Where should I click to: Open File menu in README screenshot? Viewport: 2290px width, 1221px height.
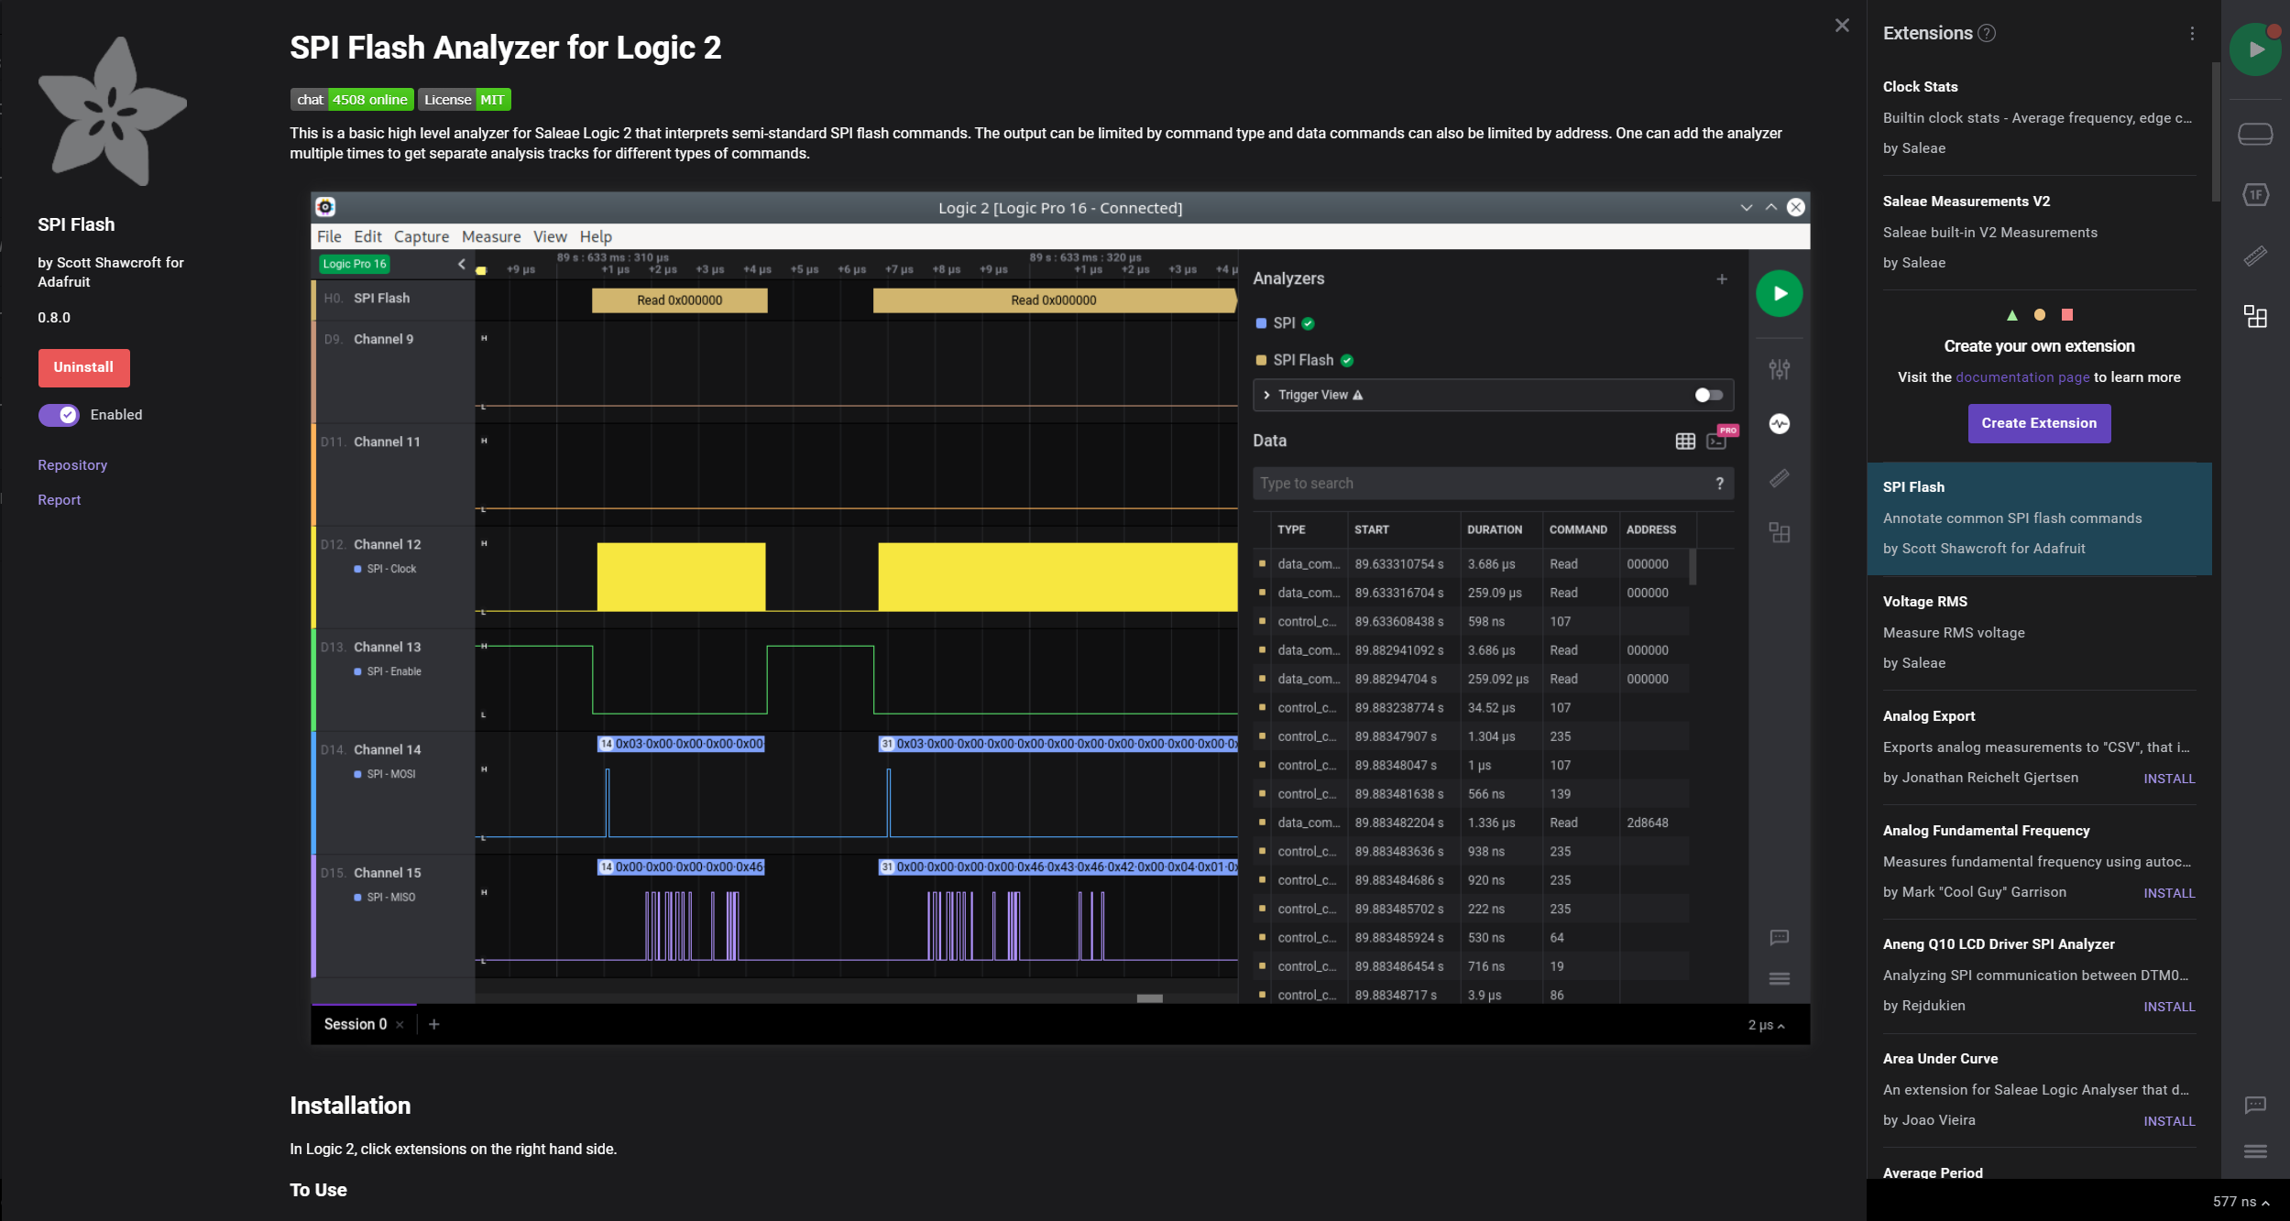(329, 236)
